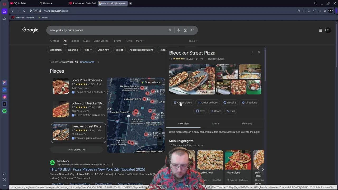The height and width of the screenshot is (190, 338).
Task: Click Website button in panel
Action: pos(229,103)
